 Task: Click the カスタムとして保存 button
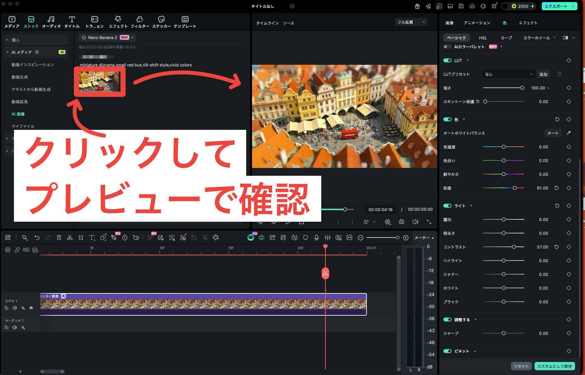pos(554,366)
